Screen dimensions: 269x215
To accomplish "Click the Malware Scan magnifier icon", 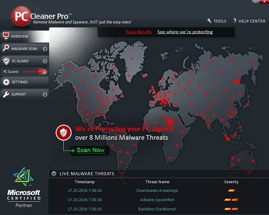I will (6, 48).
